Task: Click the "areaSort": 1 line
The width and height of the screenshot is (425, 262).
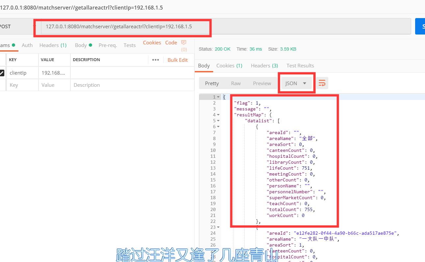Action: 285,245
